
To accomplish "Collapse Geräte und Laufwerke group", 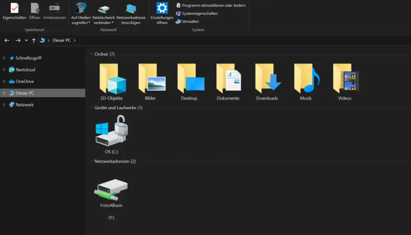I will point(91,108).
